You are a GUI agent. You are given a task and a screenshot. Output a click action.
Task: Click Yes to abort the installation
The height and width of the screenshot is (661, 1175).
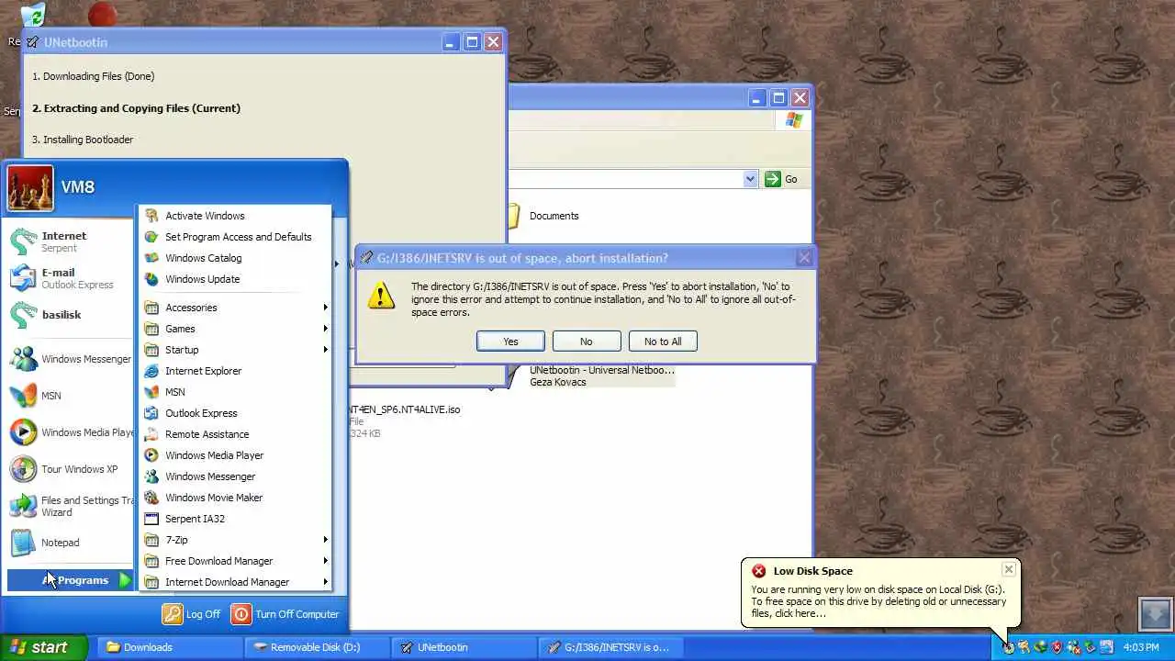[510, 342]
